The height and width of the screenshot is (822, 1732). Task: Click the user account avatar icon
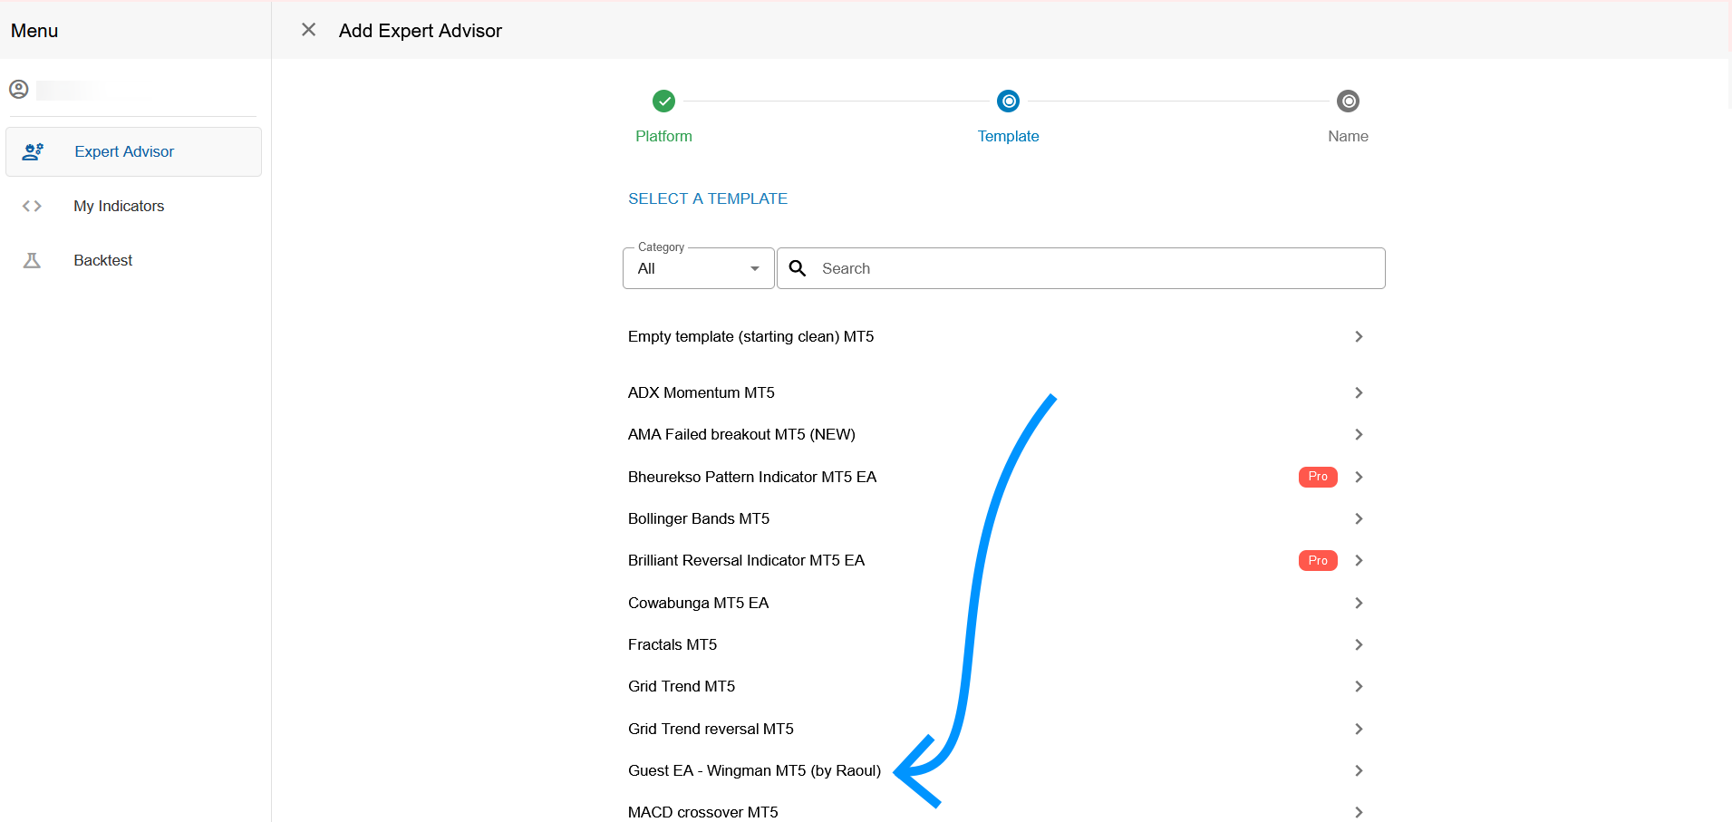(x=19, y=89)
